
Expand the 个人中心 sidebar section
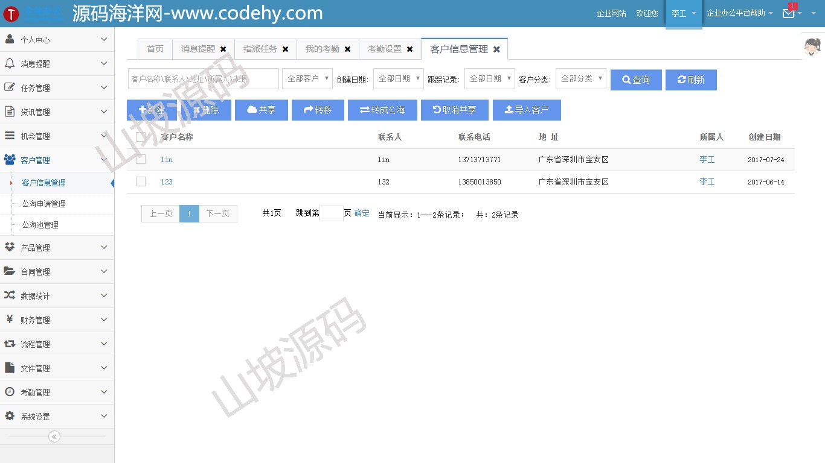[x=57, y=39]
